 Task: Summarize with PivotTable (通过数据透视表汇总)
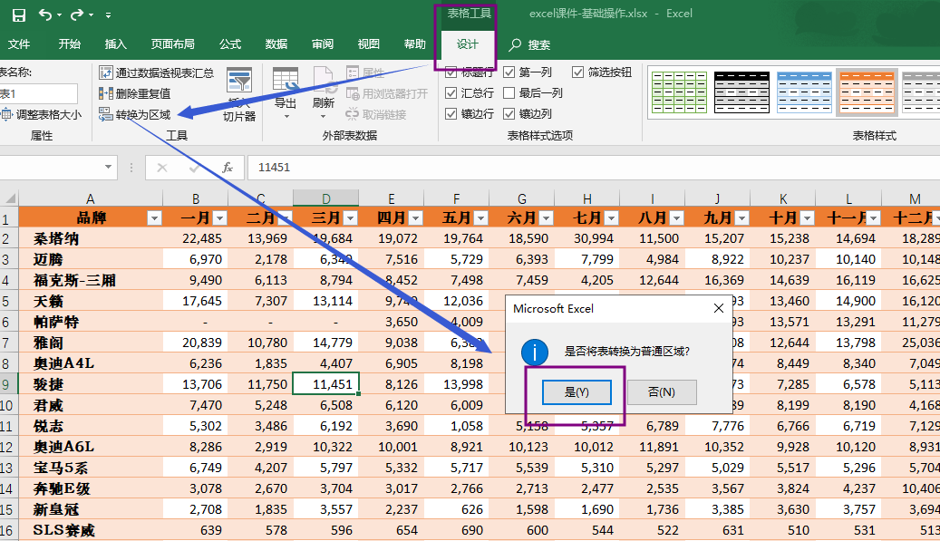(x=157, y=73)
